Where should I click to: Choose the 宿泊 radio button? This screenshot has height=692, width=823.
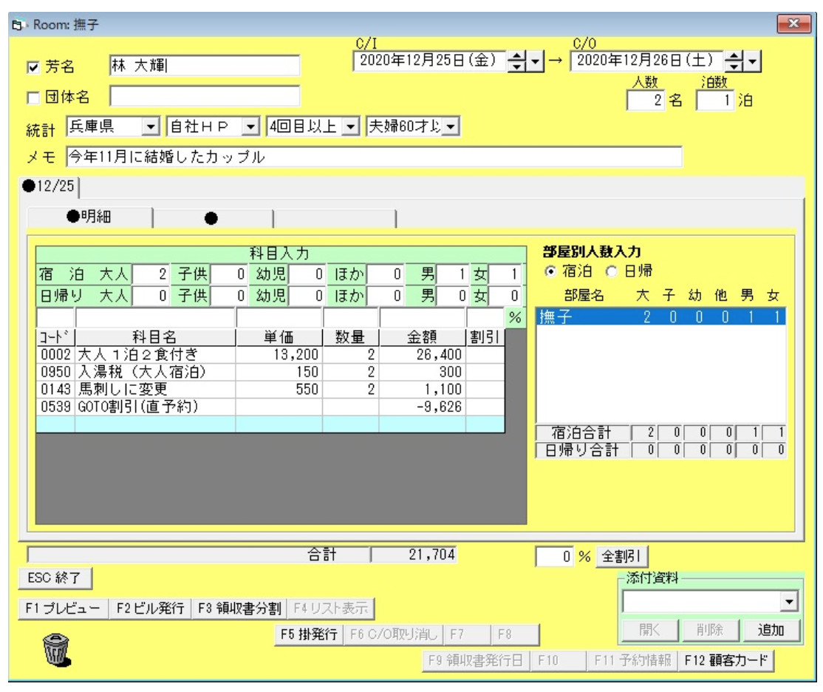pos(549,271)
